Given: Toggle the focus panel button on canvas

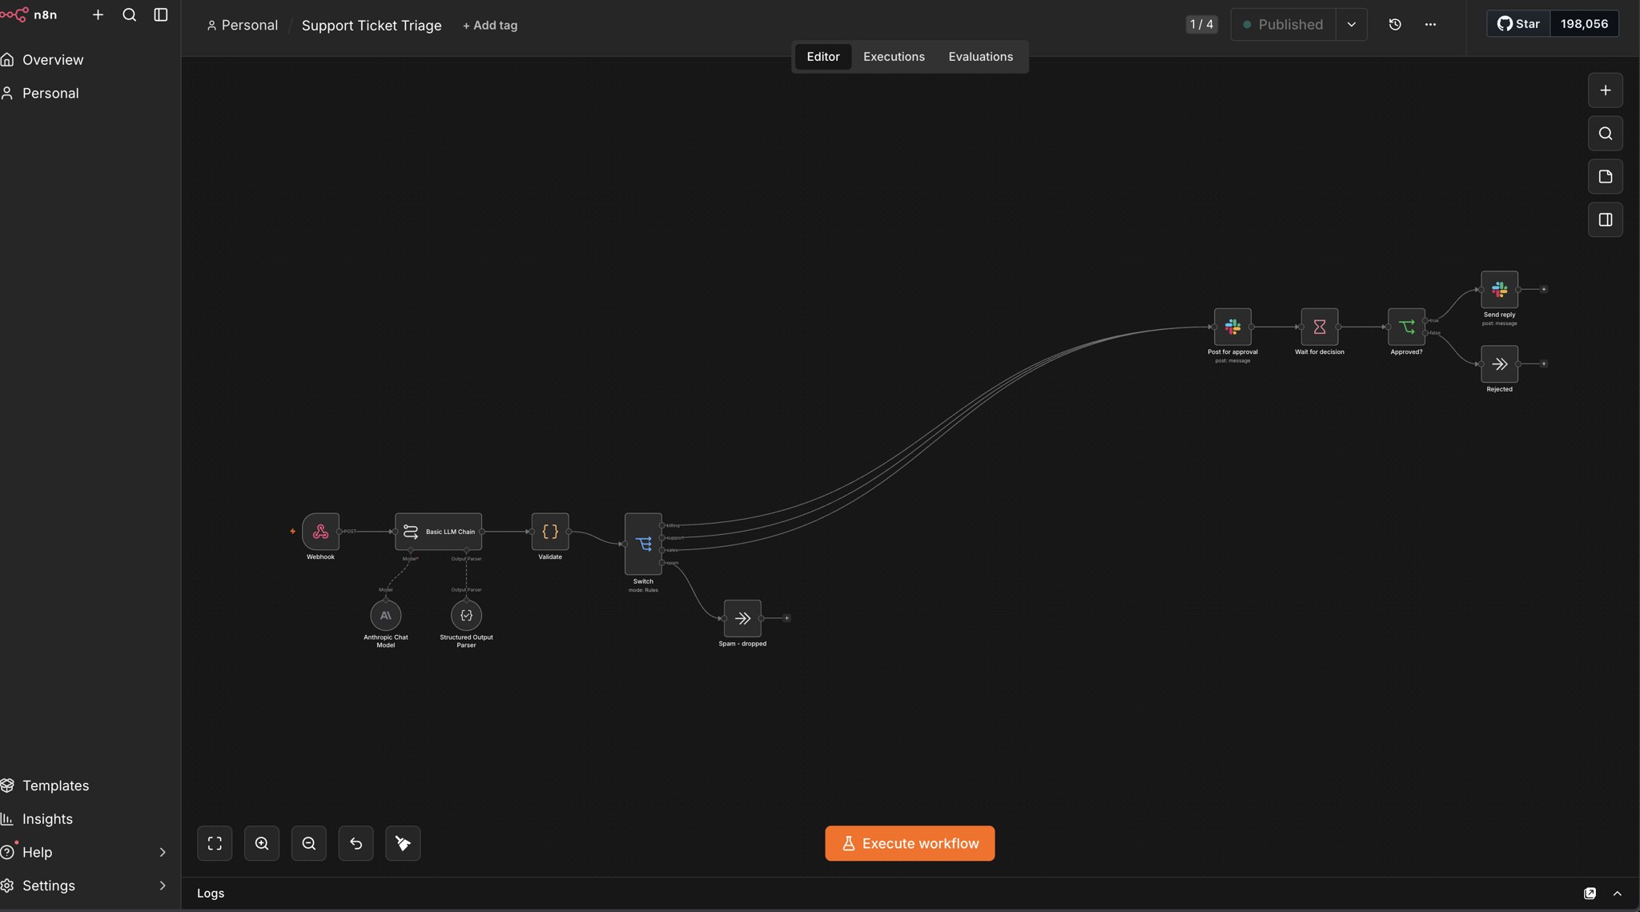Looking at the screenshot, I should tap(1606, 219).
